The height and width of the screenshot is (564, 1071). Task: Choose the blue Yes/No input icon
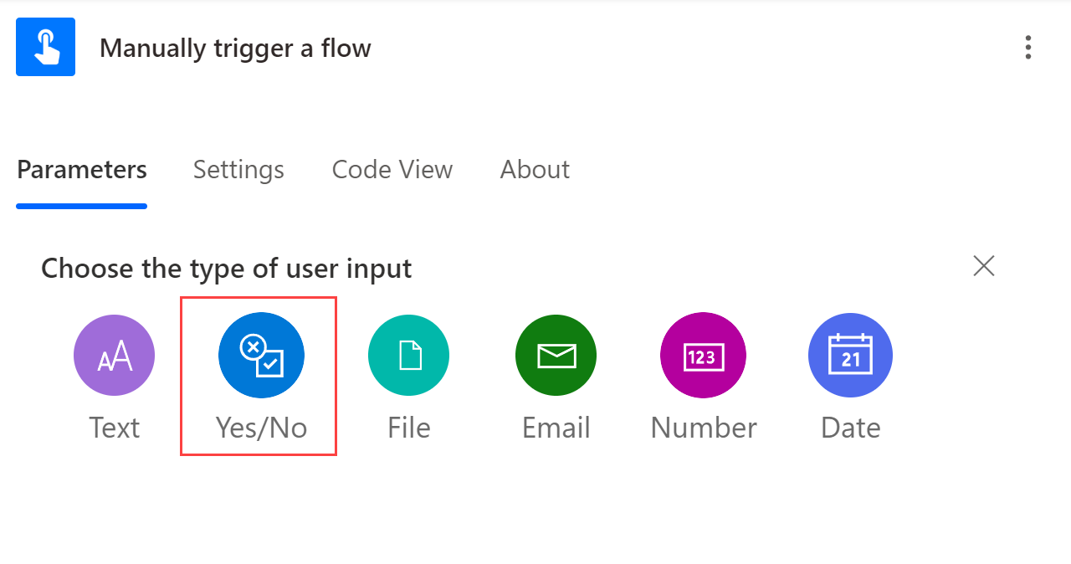[x=261, y=356]
